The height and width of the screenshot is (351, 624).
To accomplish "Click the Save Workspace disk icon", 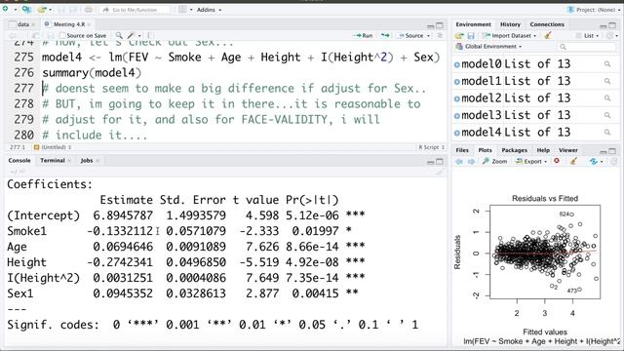I will click(x=471, y=36).
